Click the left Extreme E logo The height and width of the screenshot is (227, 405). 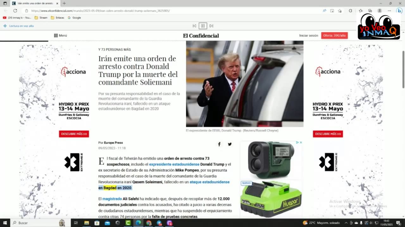(x=73, y=162)
